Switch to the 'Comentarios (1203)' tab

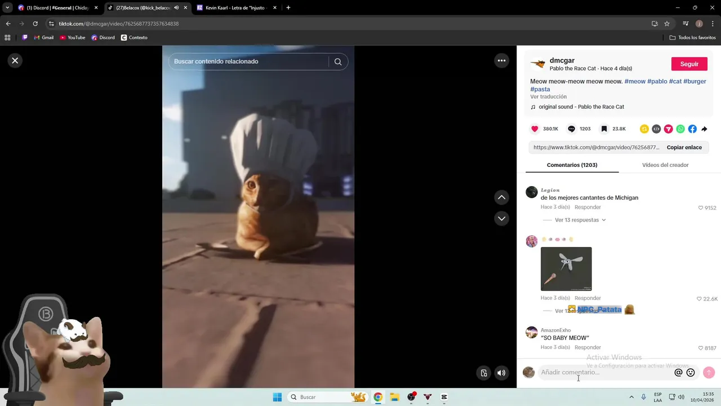(572, 165)
